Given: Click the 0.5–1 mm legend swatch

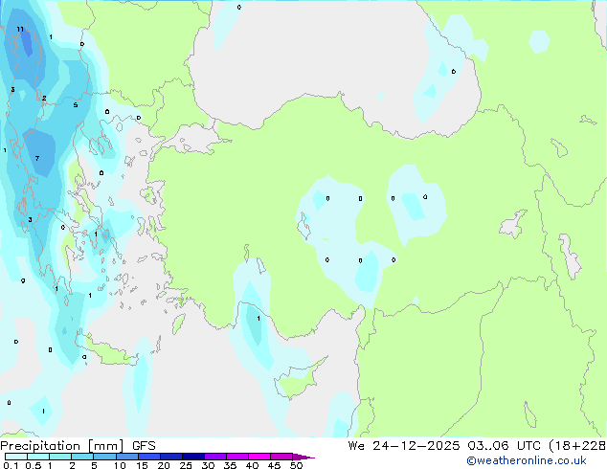Looking at the screenshot, I should click(x=38, y=457).
